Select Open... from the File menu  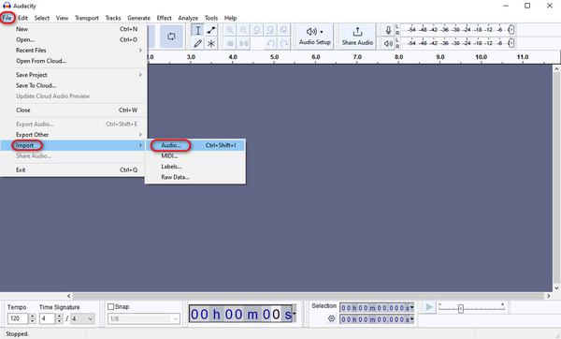pos(74,39)
